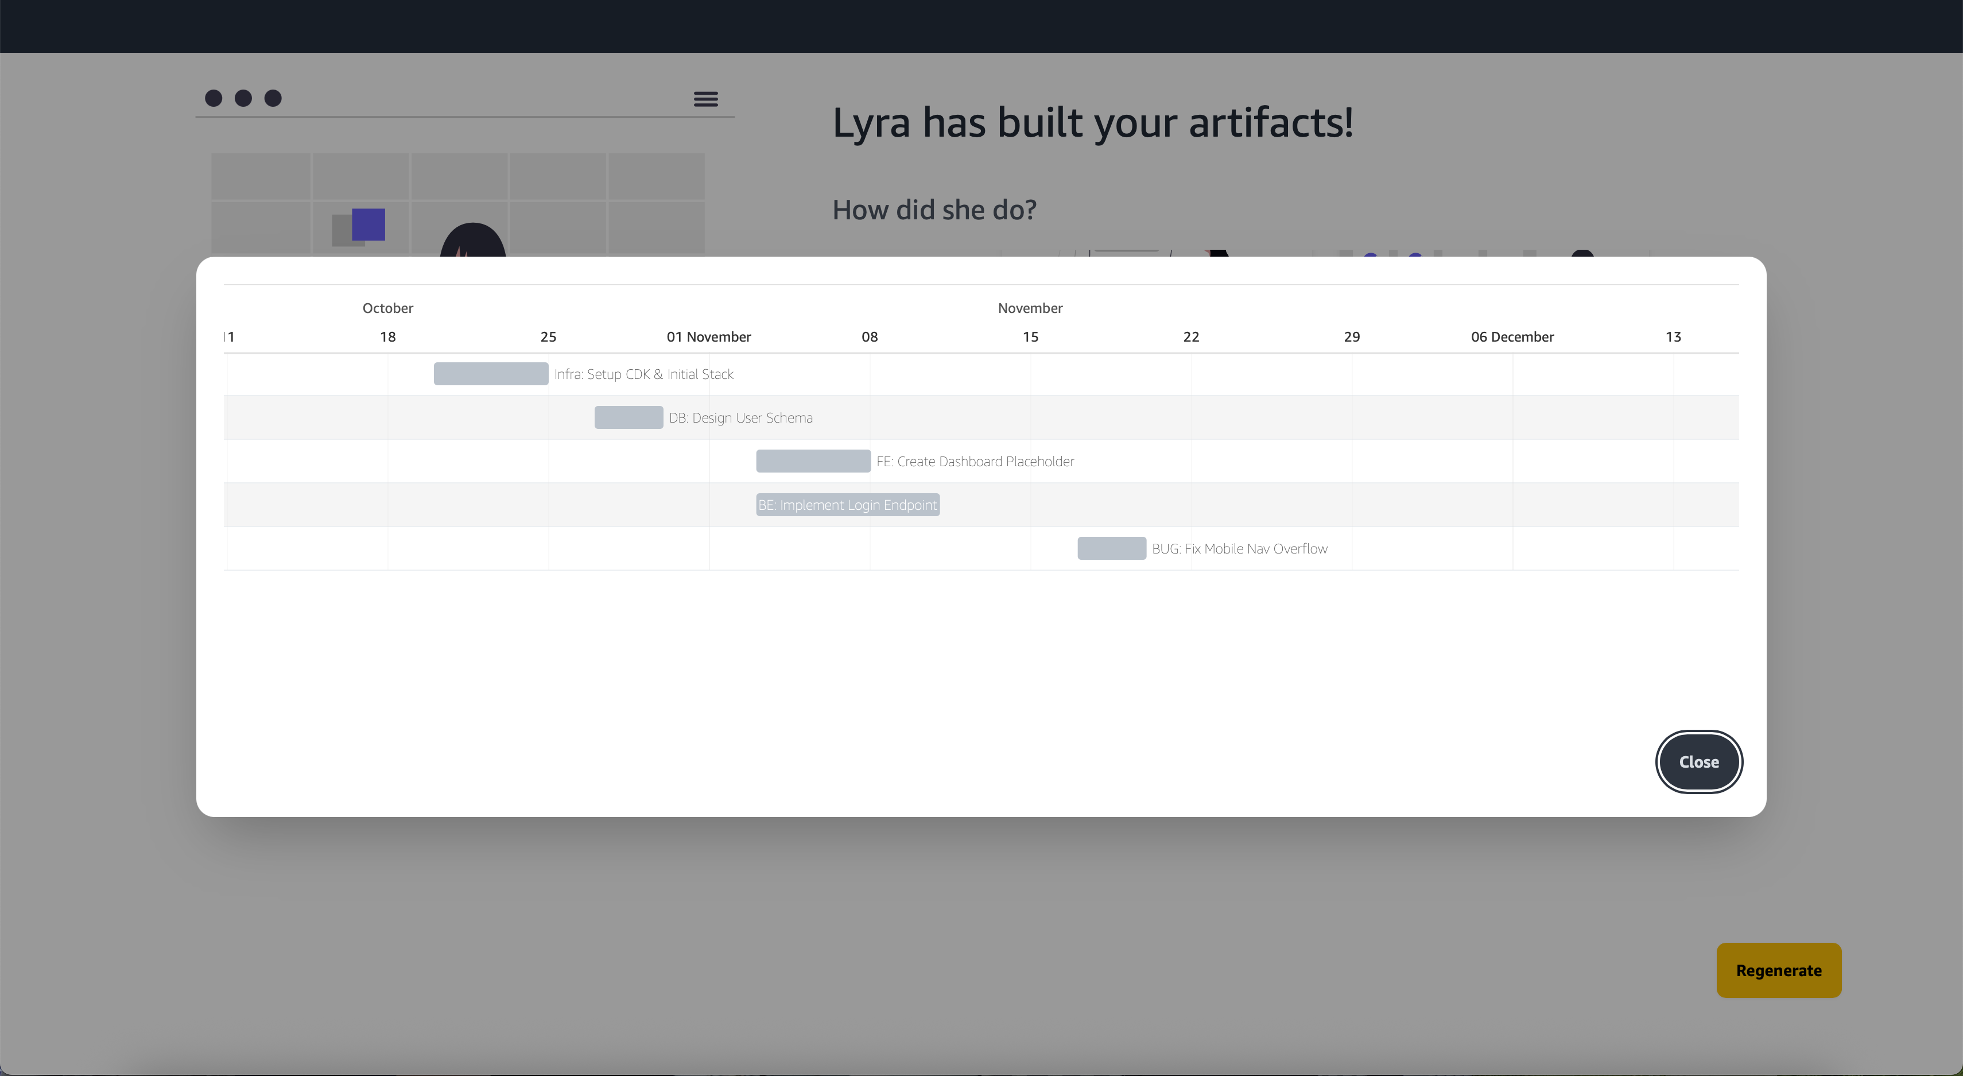Click the purple square in the illustration
The width and height of the screenshot is (1963, 1076).
[x=368, y=225]
